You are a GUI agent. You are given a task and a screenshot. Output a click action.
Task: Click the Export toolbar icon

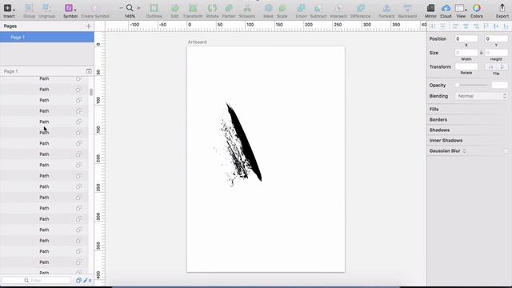pos(502,8)
